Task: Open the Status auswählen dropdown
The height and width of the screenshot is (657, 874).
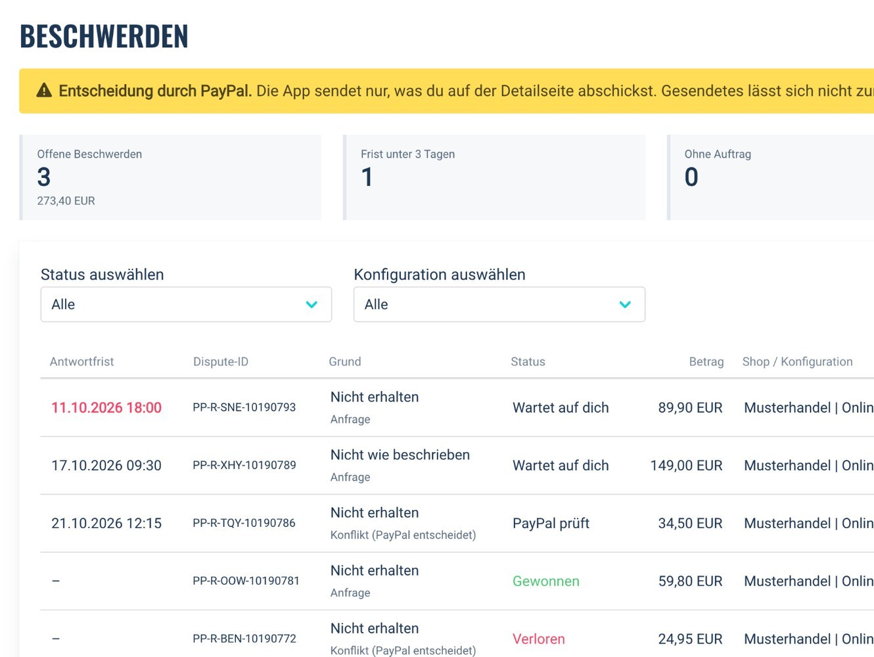Action: [186, 304]
